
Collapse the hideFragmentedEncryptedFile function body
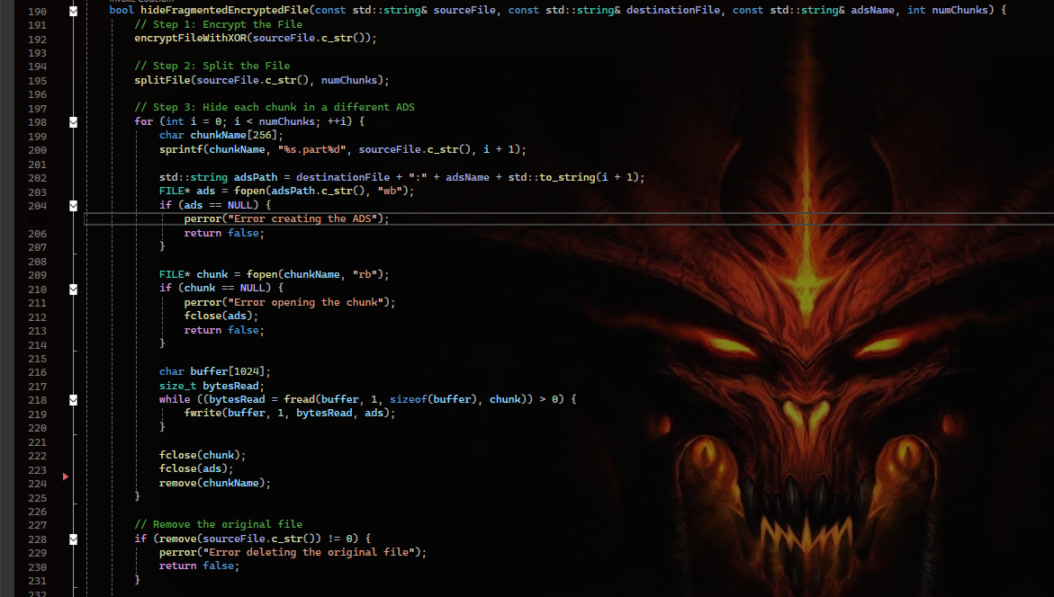point(73,10)
